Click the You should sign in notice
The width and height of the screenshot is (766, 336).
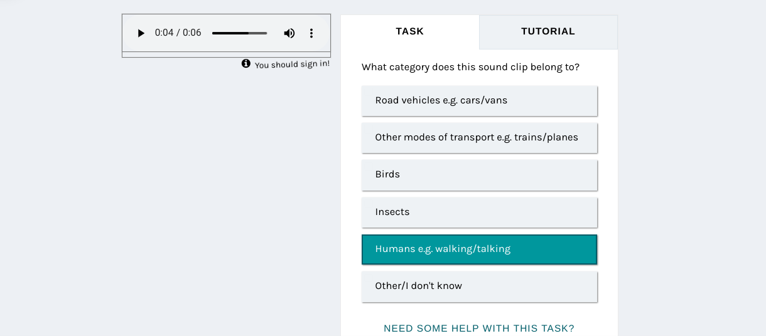tap(292, 64)
